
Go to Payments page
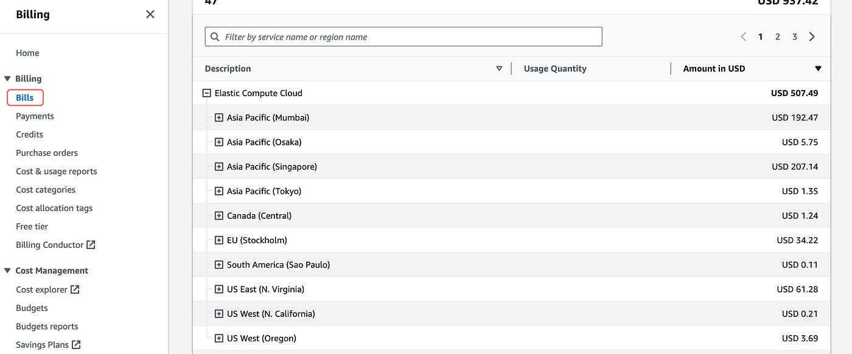[35, 116]
